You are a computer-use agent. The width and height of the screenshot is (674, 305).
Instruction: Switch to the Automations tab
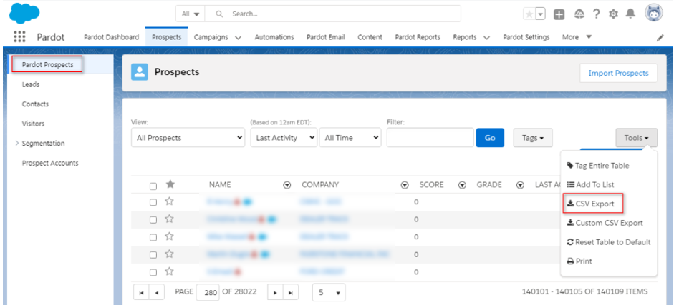tap(274, 37)
